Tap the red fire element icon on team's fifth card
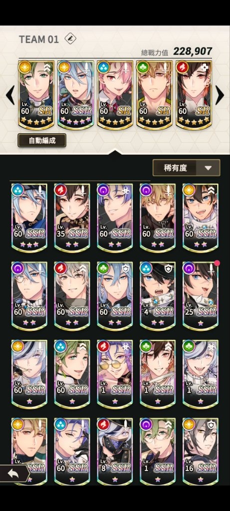The width and height of the screenshot is (230, 511). coord(182,67)
